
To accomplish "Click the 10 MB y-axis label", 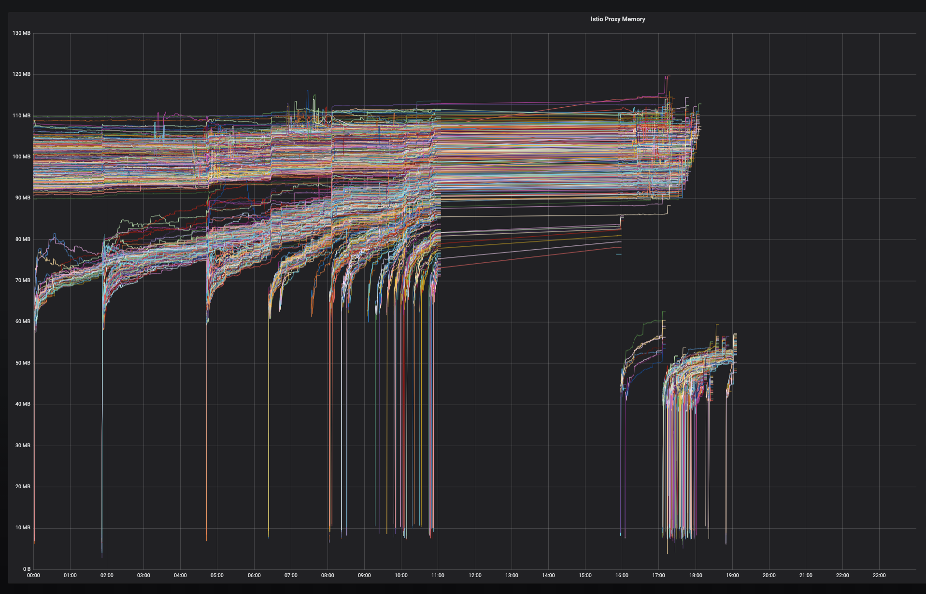I will click(23, 528).
